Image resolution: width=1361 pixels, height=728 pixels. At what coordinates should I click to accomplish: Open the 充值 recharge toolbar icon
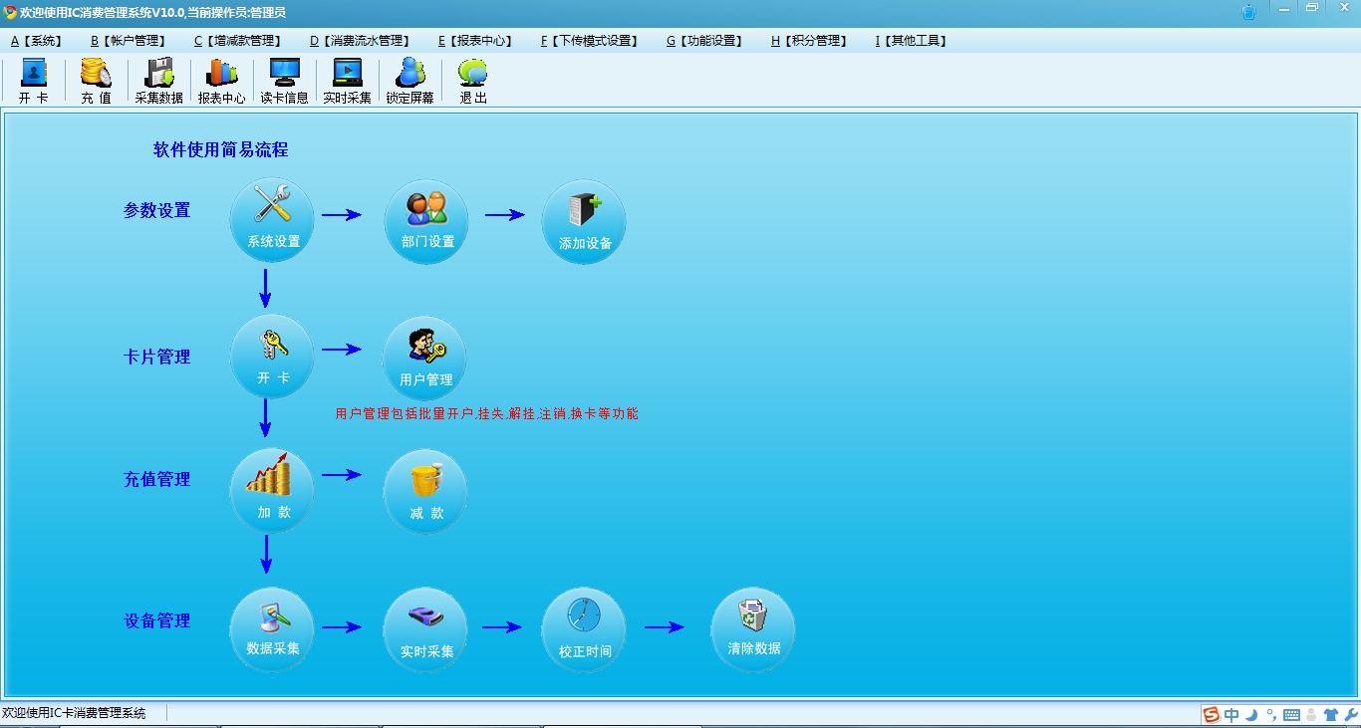click(x=97, y=82)
